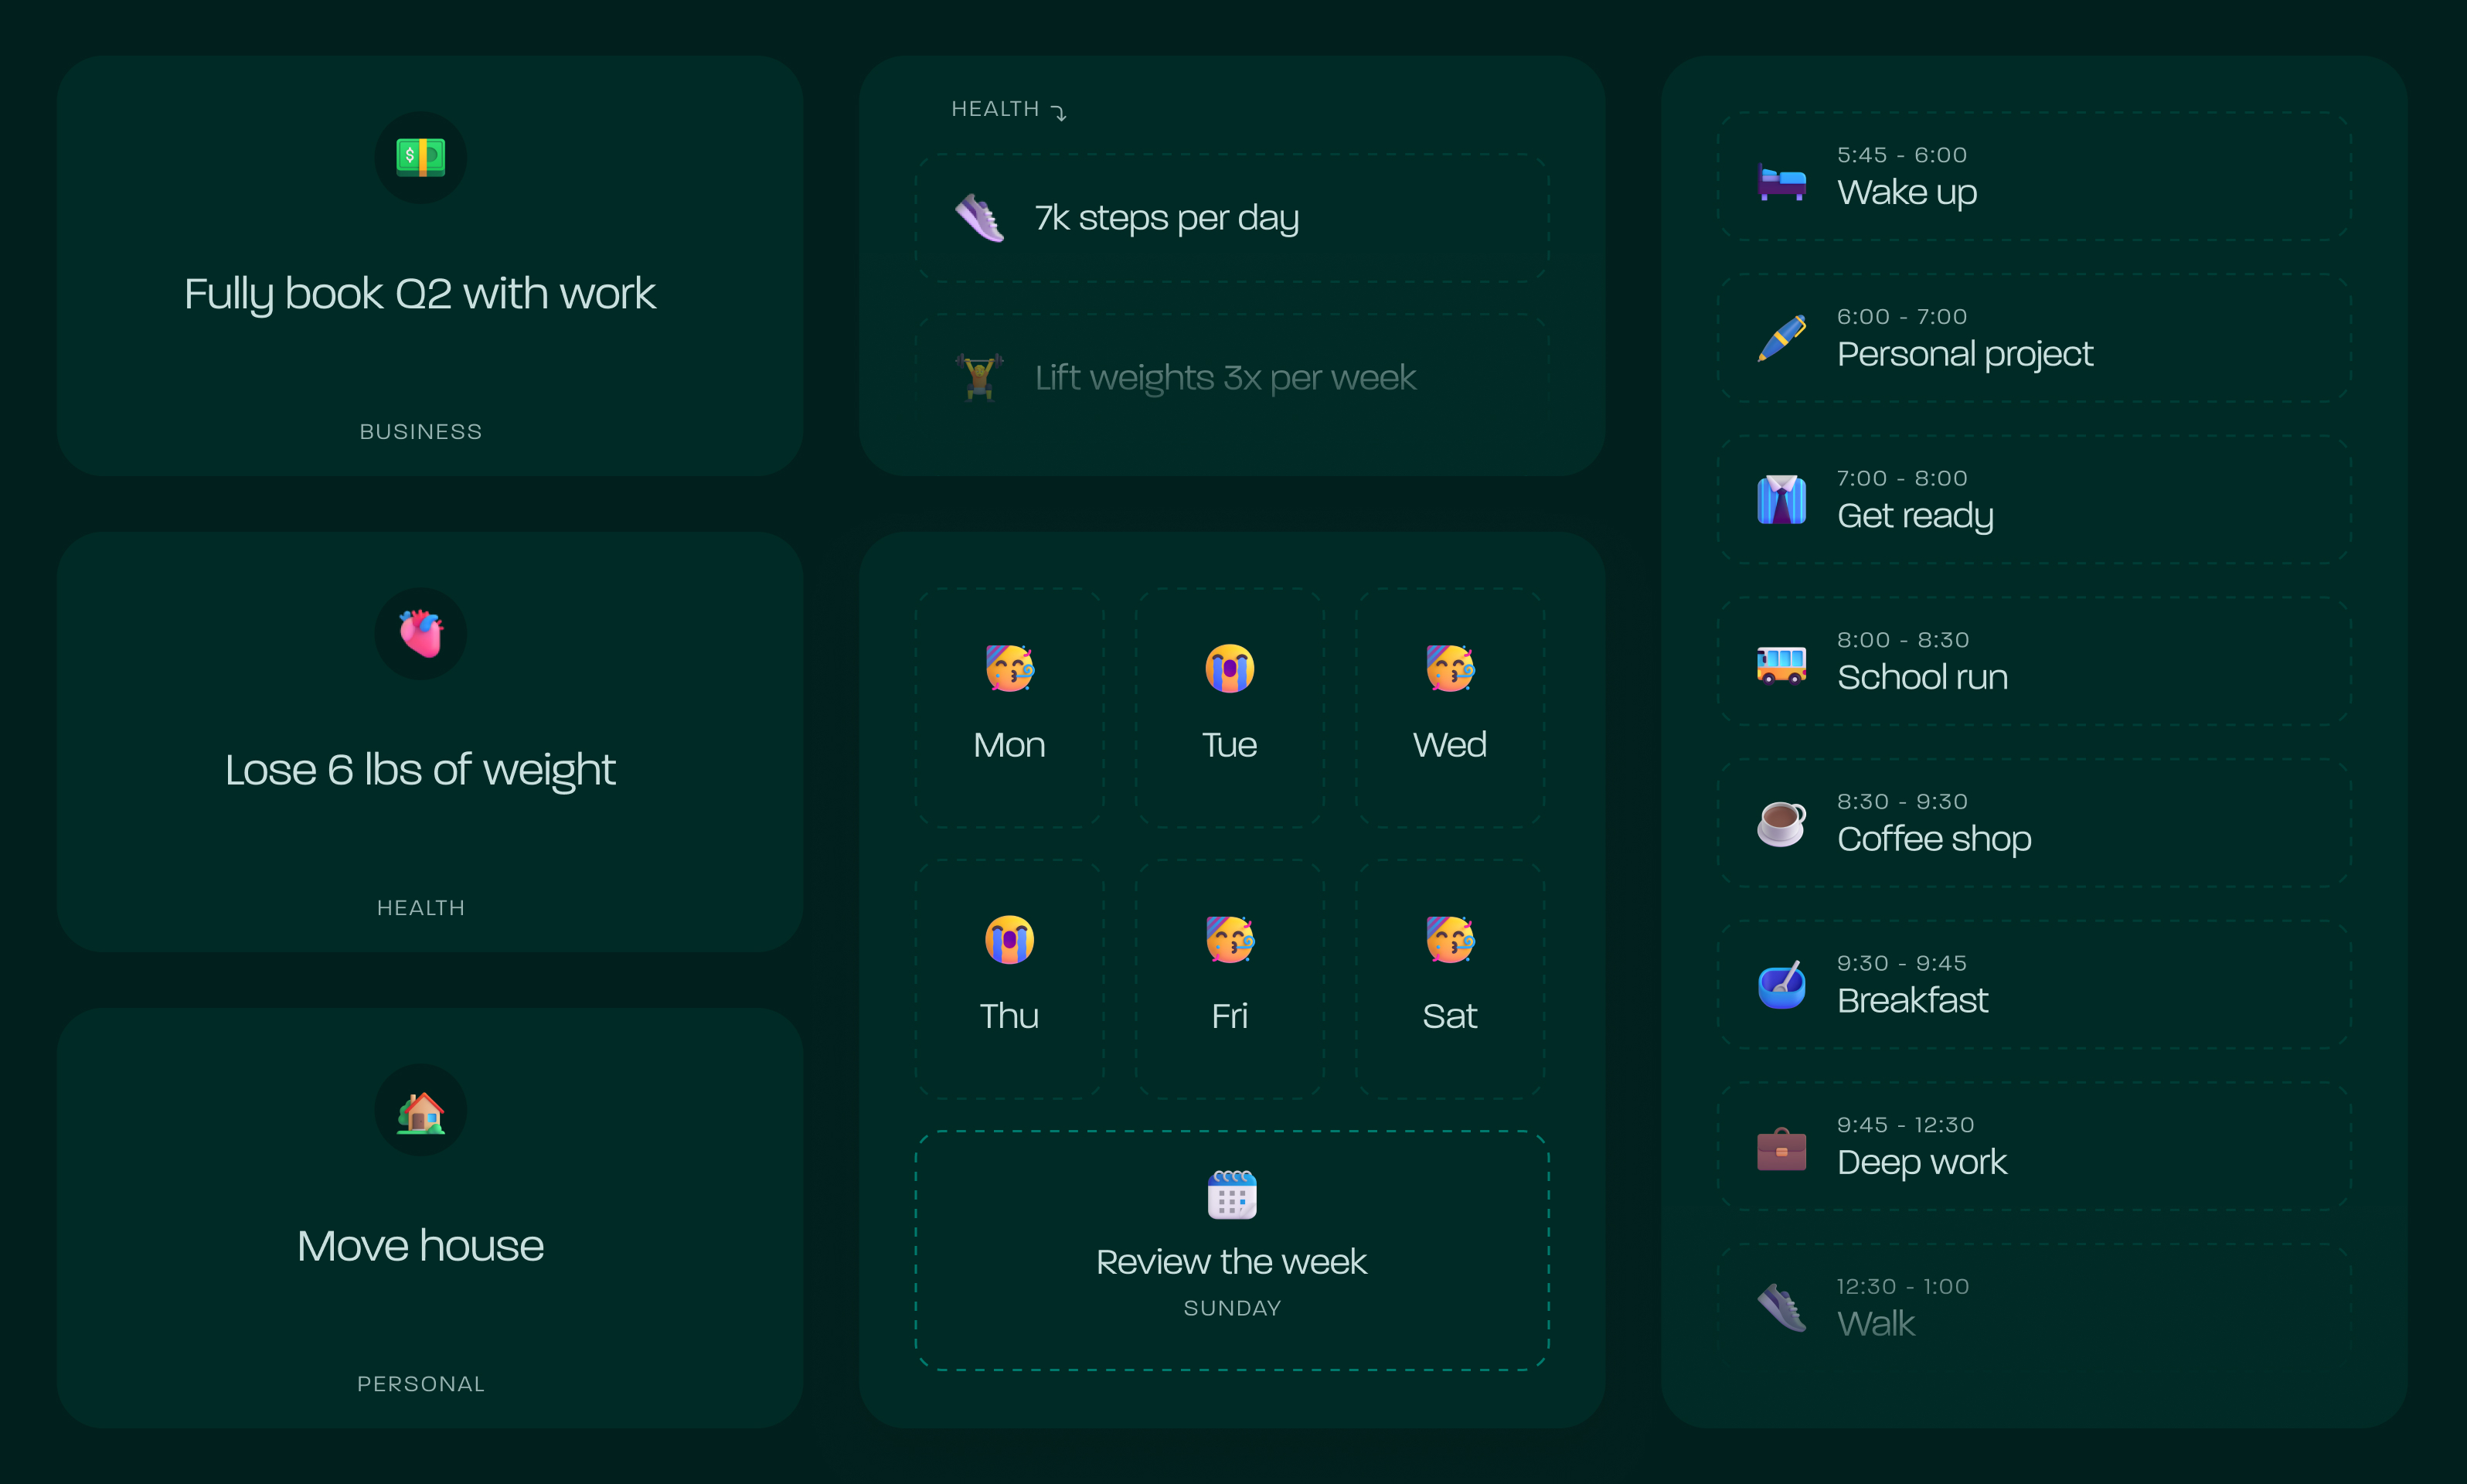2467x1484 pixels.
Task: Open the Lose 6 lbs of weight goal
Action: [420, 769]
